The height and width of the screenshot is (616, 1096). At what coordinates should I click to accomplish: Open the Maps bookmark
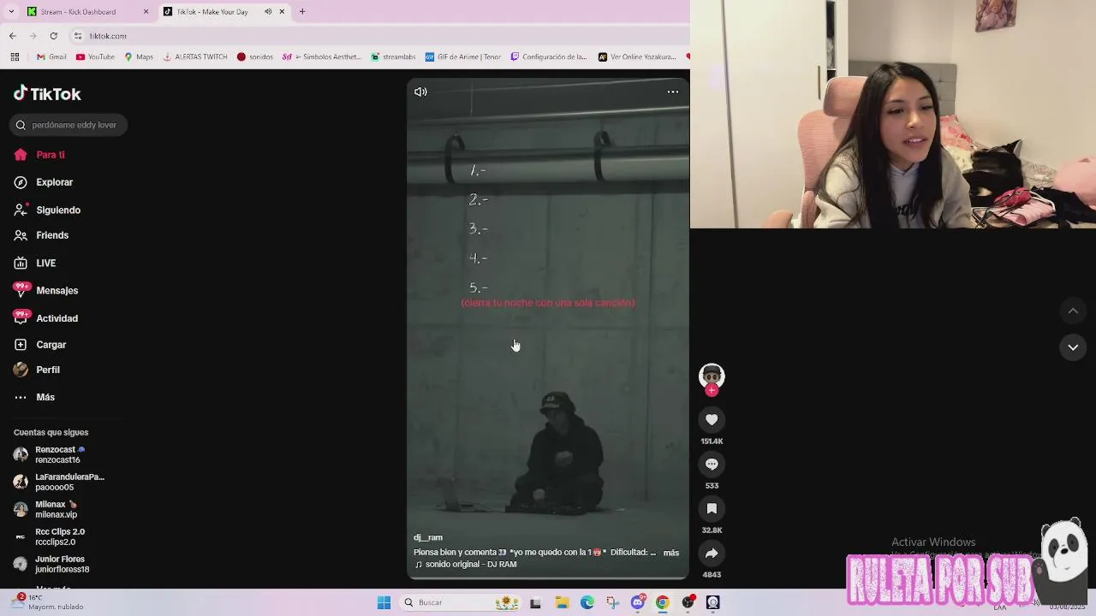(139, 57)
